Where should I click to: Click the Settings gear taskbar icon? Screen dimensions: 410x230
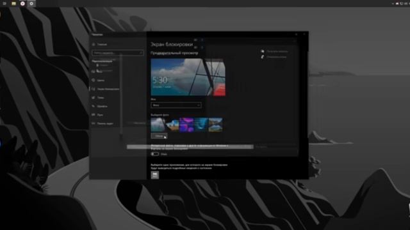31,3
